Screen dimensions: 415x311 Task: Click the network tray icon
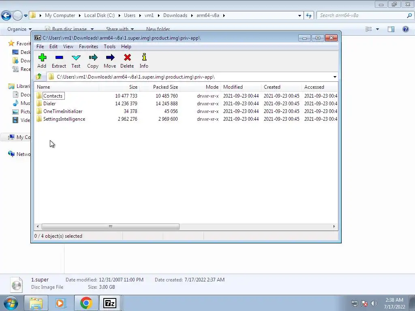click(x=354, y=303)
